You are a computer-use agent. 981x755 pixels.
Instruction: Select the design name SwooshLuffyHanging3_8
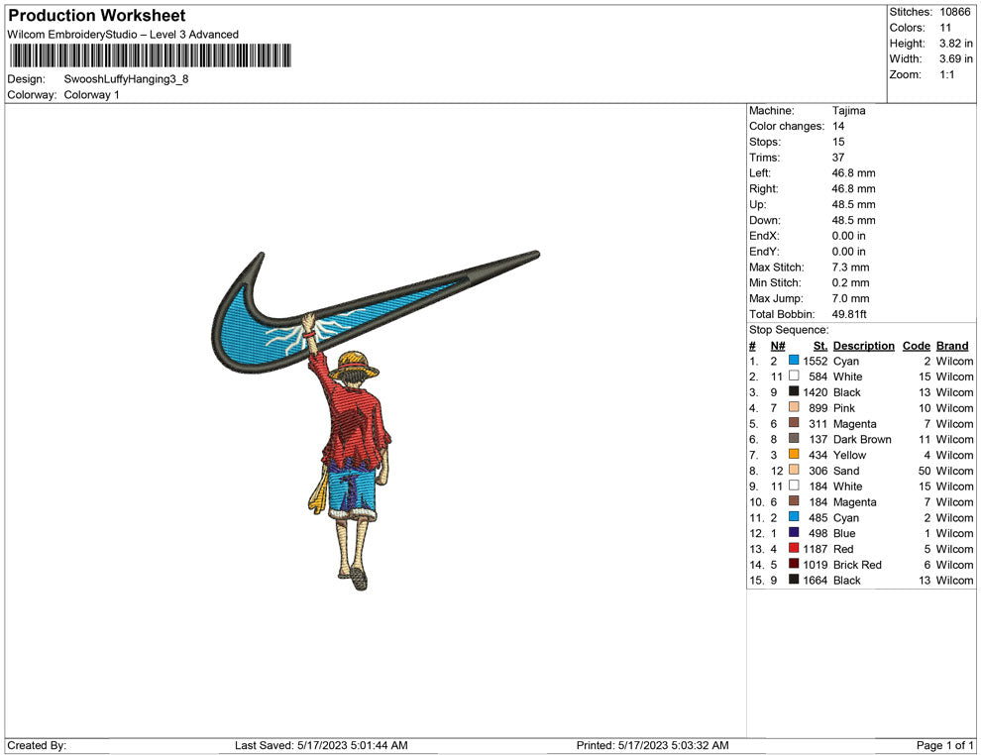[x=126, y=79]
